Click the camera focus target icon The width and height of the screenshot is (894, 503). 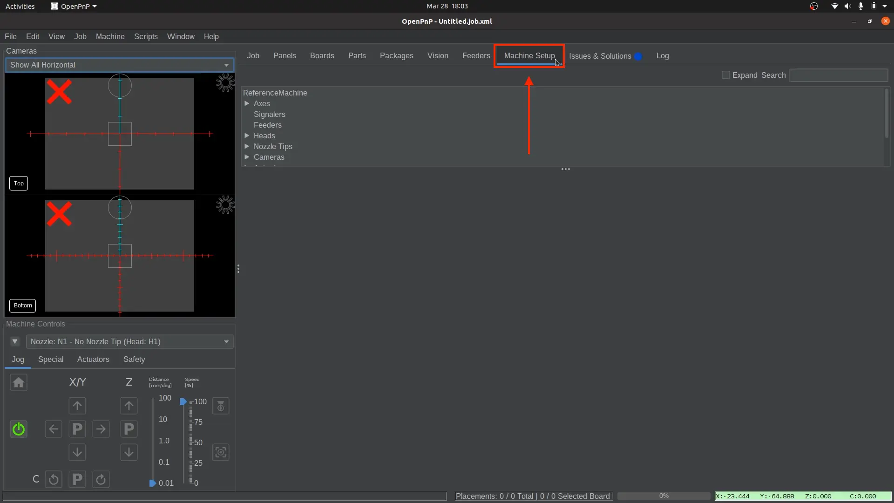(221, 453)
